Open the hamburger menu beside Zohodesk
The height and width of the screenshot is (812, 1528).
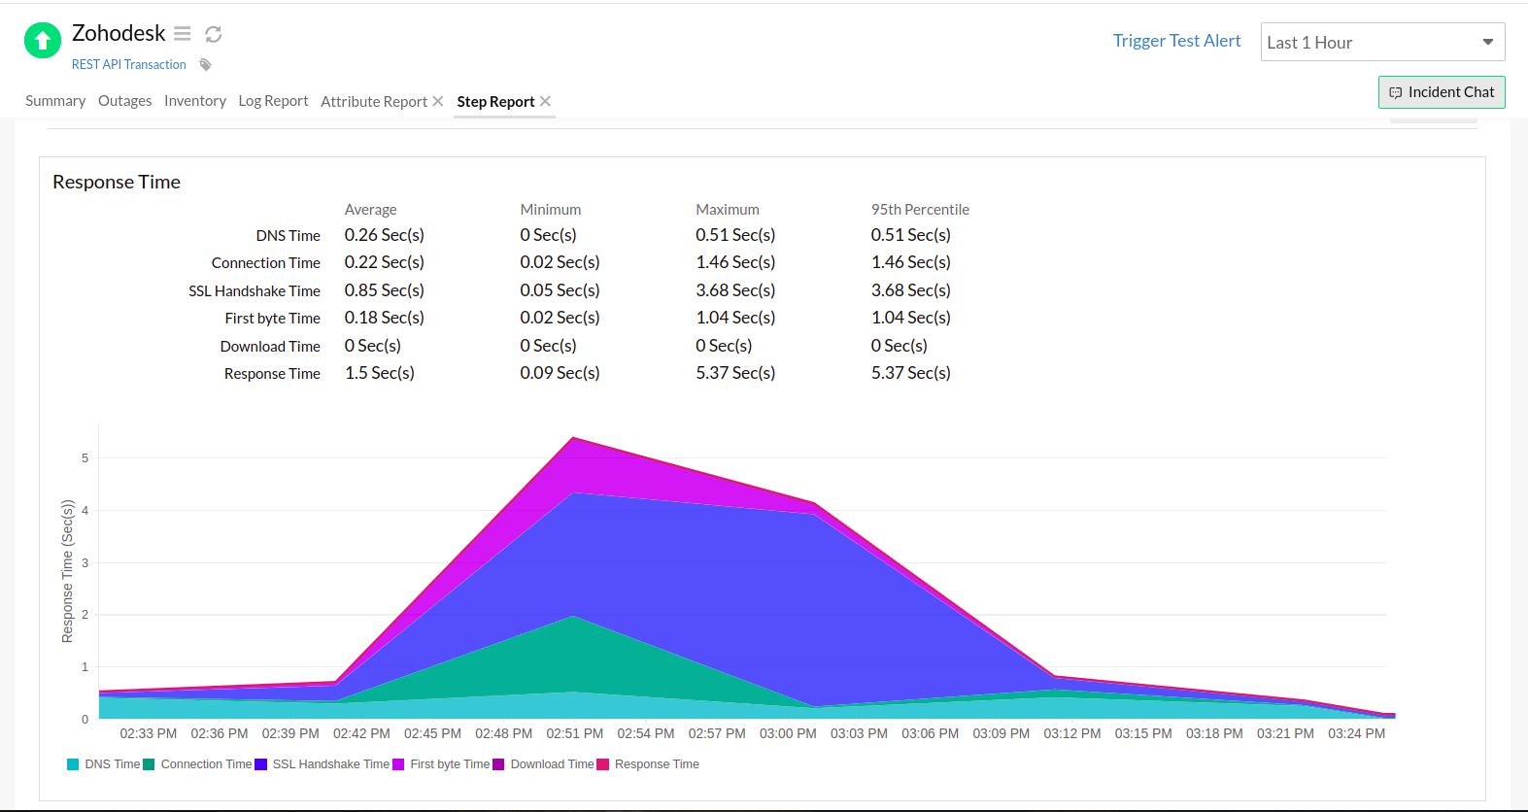183,34
